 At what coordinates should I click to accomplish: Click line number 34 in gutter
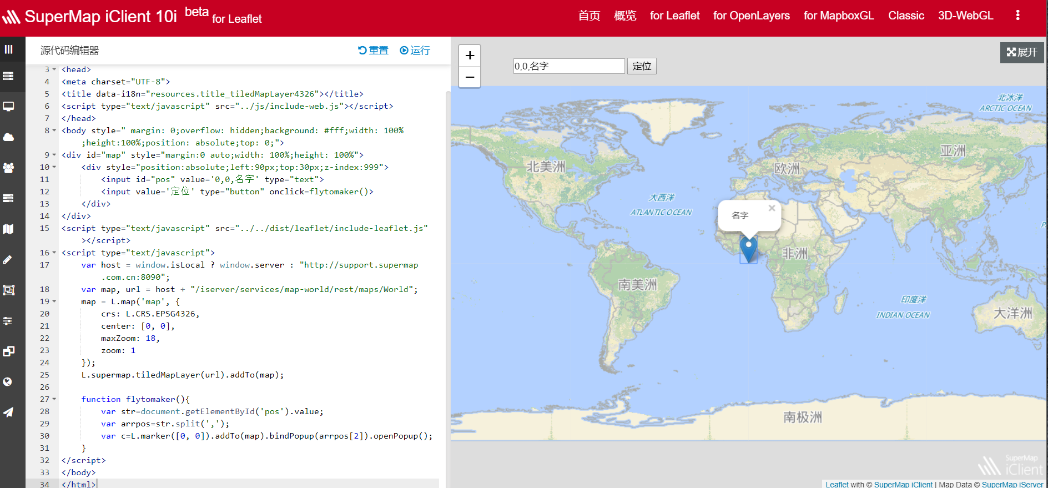(44, 484)
